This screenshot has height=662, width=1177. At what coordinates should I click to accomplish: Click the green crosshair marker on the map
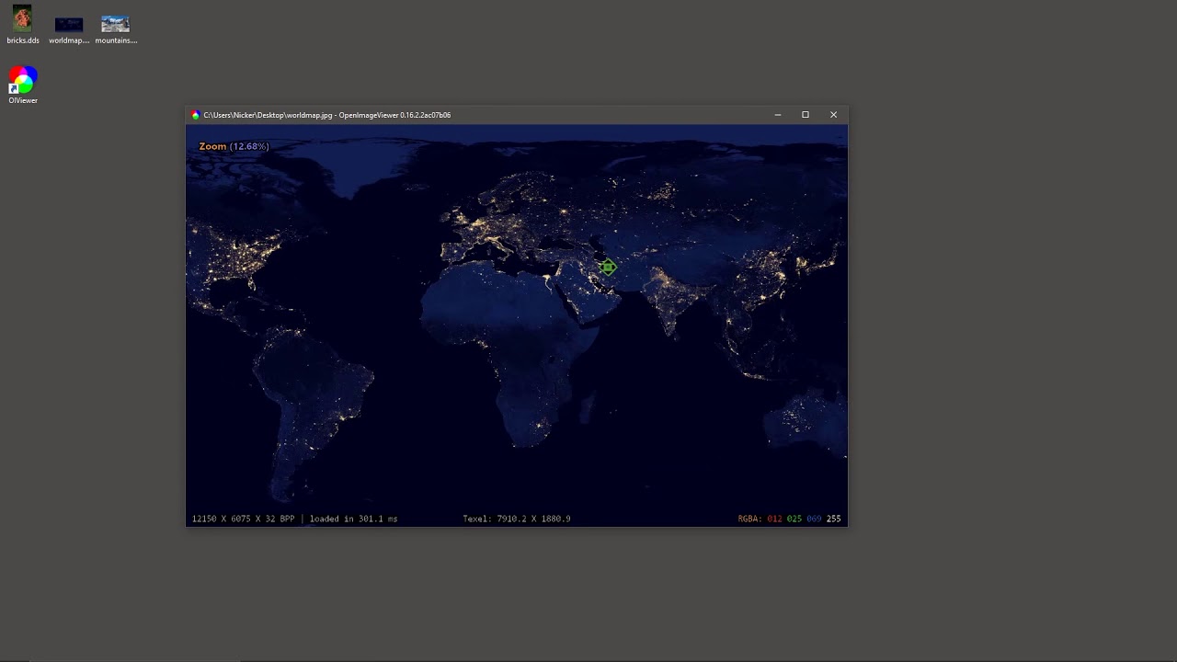point(608,268)
